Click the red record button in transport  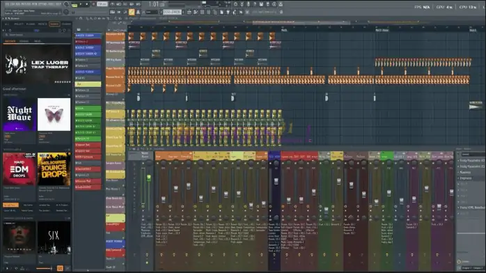93,4
